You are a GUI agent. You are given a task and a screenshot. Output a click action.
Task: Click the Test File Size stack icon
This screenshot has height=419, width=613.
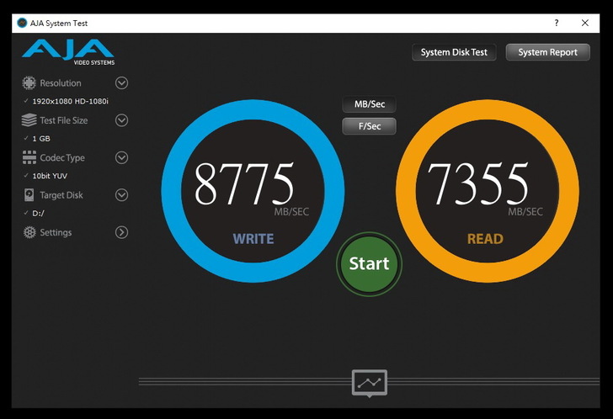29,120
